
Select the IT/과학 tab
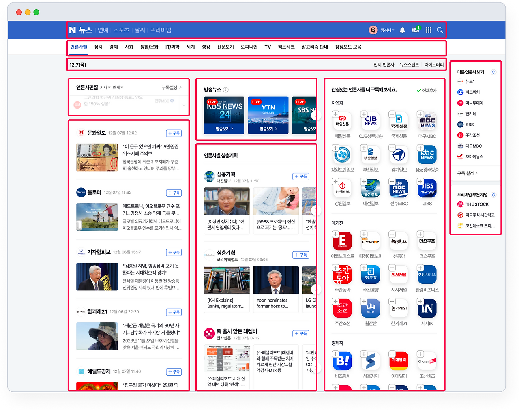click(172, 47)
